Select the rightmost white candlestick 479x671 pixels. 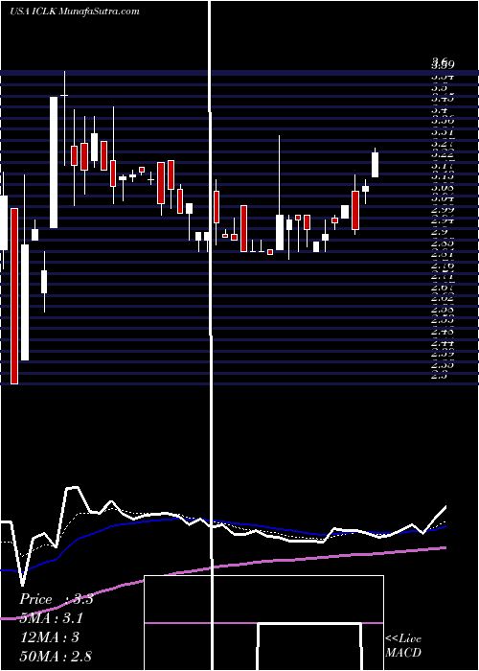point(376,164)
